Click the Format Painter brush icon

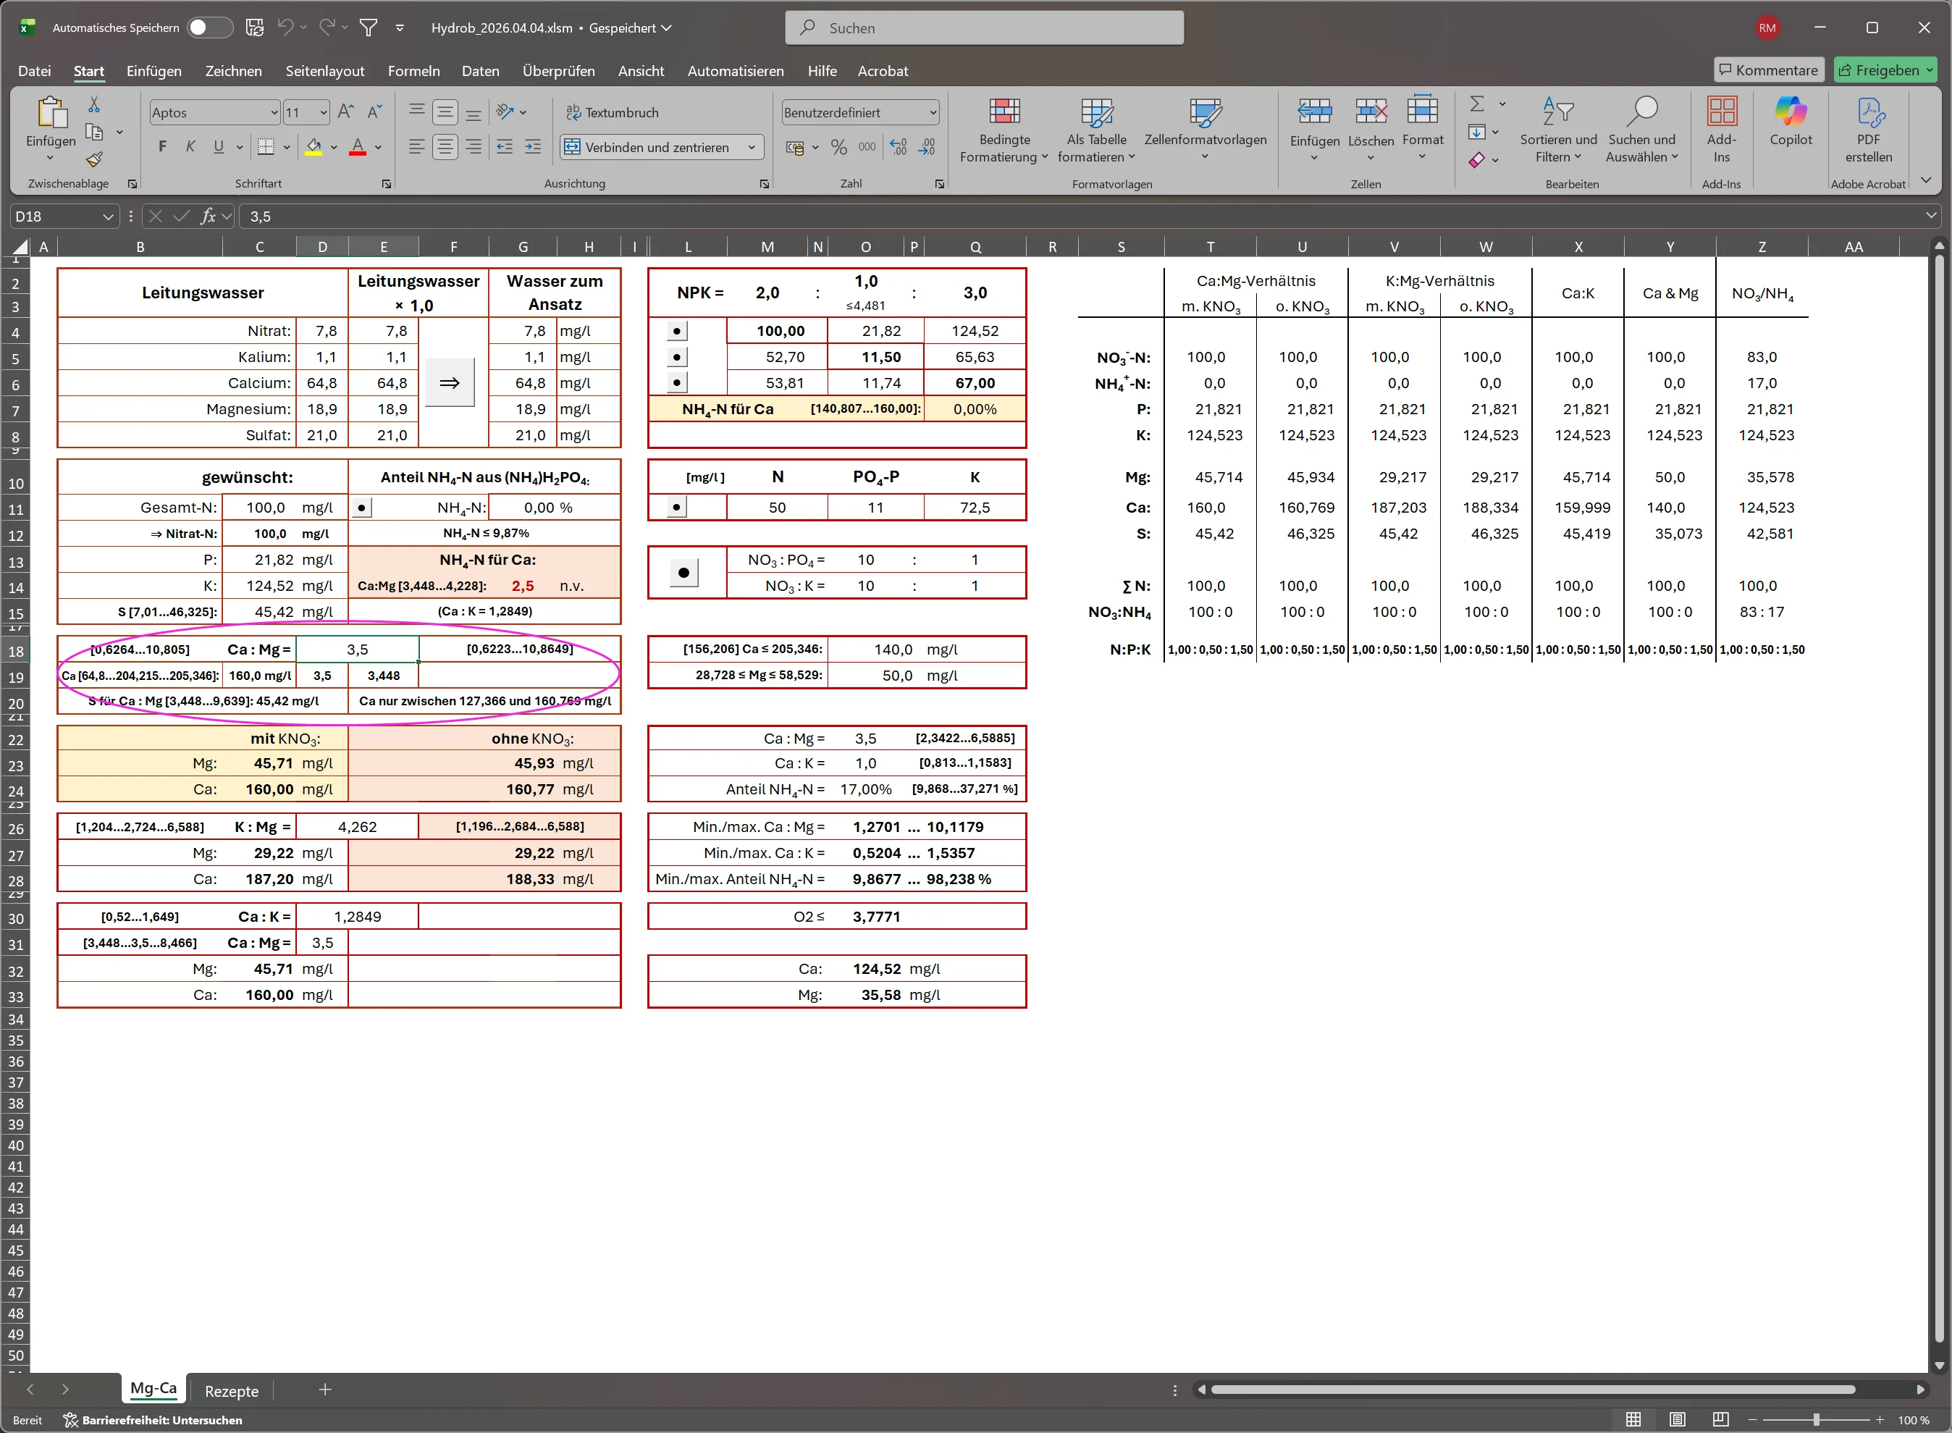pos(95,159)
